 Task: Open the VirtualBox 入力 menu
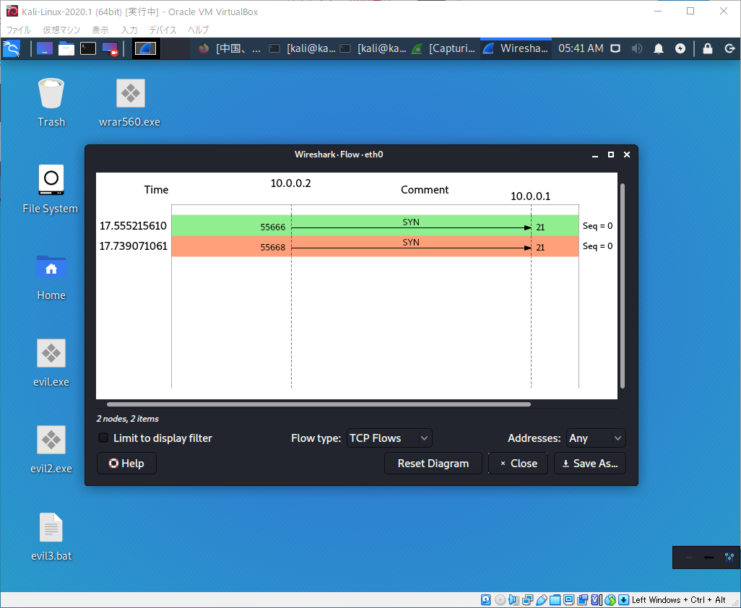pos(129,30)
